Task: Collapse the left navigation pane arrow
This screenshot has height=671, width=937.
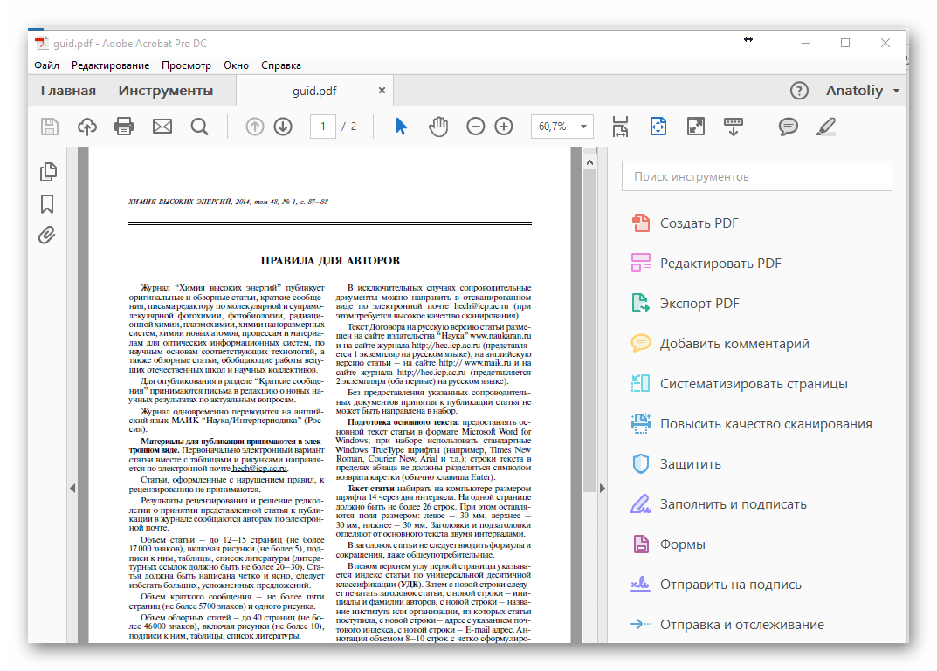Action: (72, 488)
